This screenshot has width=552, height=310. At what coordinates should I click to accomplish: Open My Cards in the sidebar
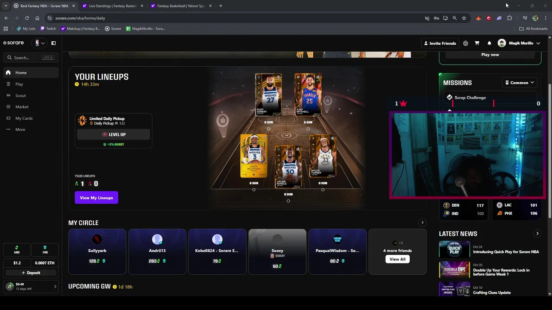click(30, 118)
